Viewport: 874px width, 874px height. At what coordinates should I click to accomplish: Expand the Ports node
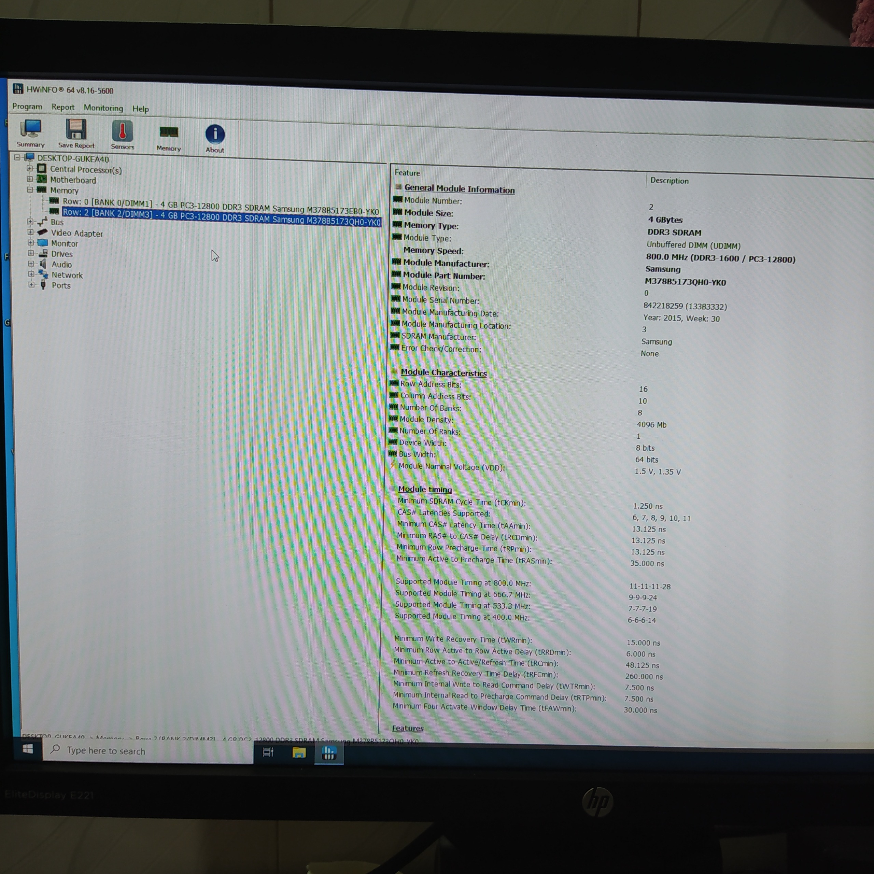[x=31, y=284]
